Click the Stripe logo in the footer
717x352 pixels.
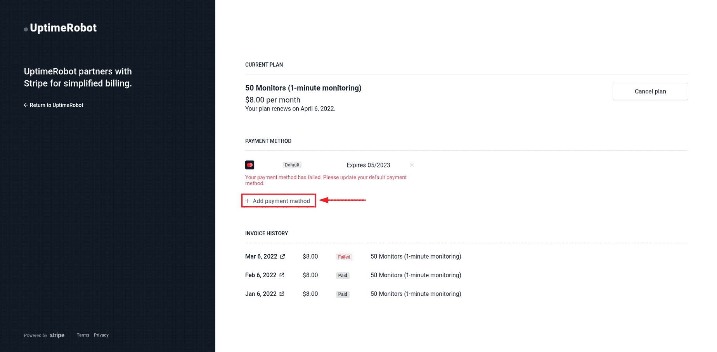[57, 335]
